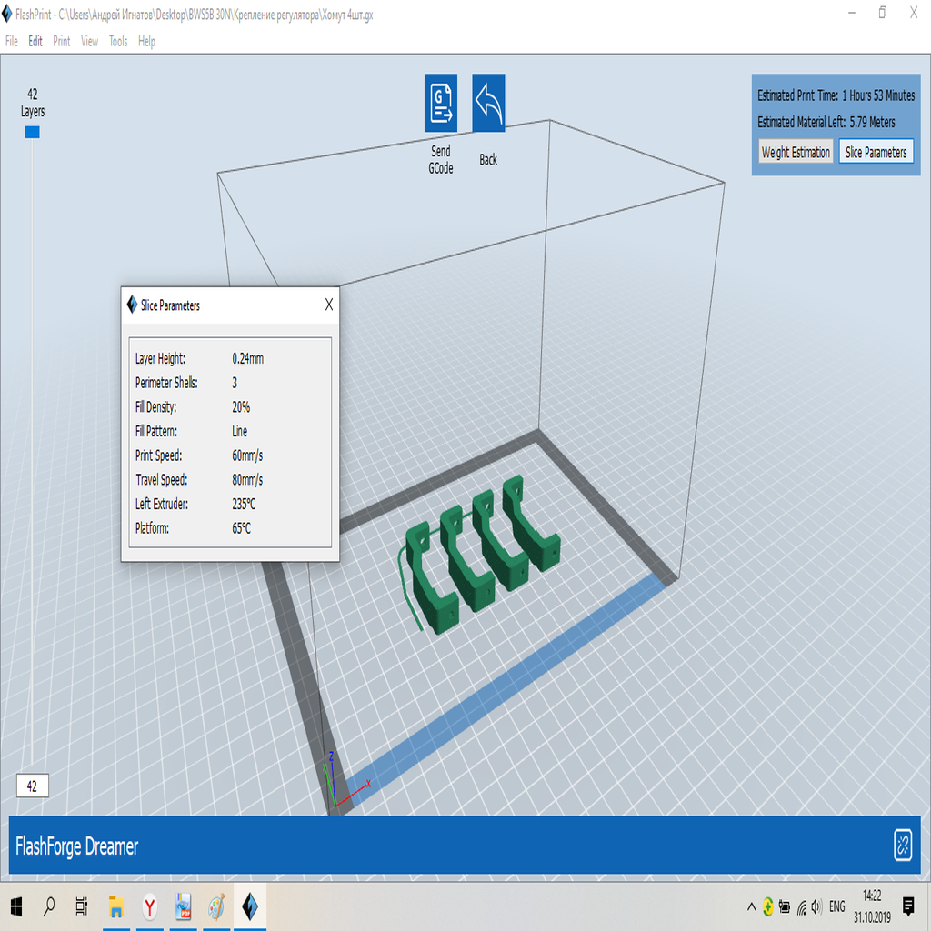The height and width of the screenshot is (931, 931).
Task: Open the Help menu
Action: (x=146, y=41)
